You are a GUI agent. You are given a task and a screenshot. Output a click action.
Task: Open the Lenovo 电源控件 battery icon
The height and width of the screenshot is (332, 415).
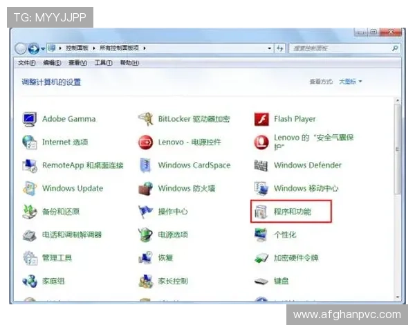click(x=145, y=142)
